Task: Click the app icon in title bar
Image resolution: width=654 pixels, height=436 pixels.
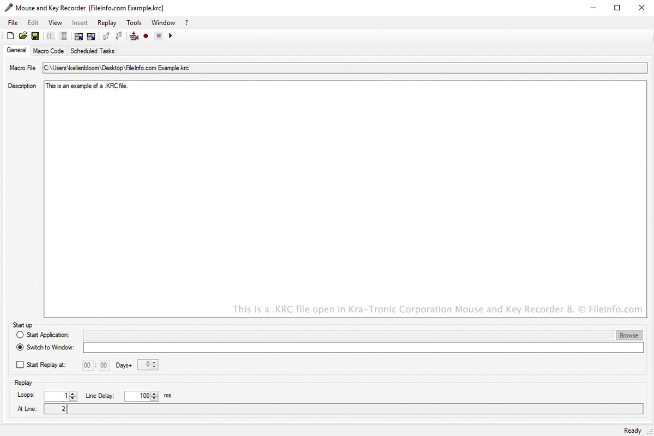Action: [9, 8]
